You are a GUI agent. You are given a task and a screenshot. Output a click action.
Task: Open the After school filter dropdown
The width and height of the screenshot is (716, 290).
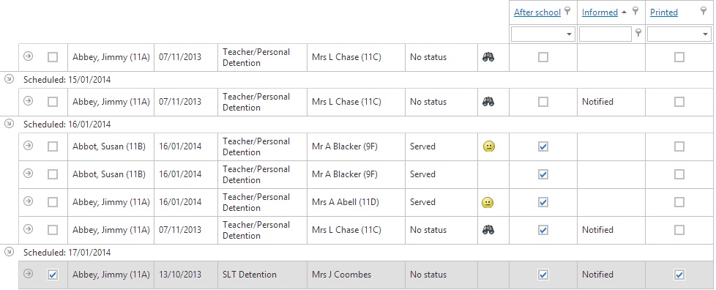pos(543,34)
